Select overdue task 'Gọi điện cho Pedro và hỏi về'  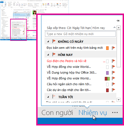[67, 61]
